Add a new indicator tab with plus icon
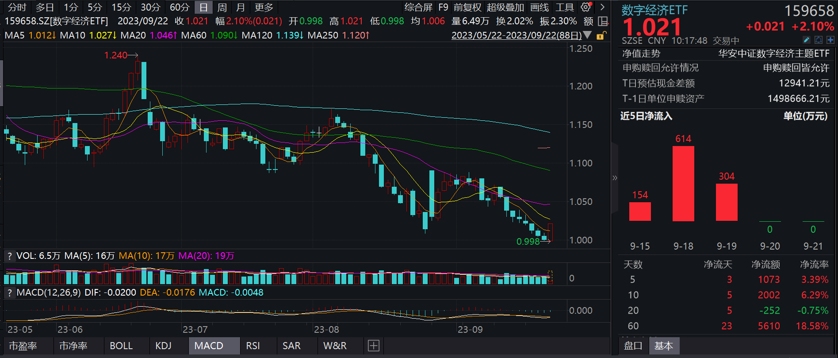This screenshot has width=838, height=358. tap(374, 346)
